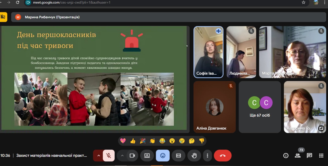Send the thinking face reaction

coord(192,141)
